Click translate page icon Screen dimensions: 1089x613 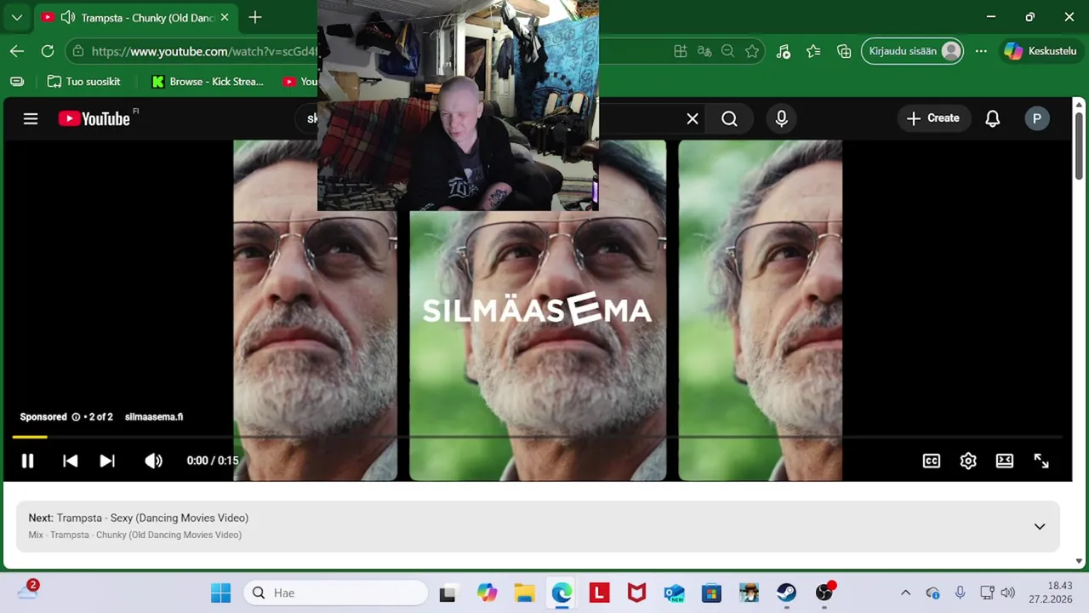pyautogui.click(x=704, y=51)
